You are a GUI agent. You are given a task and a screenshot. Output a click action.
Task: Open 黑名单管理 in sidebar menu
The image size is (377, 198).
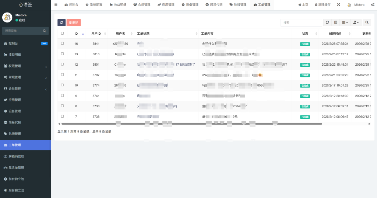tap(25, 168)
